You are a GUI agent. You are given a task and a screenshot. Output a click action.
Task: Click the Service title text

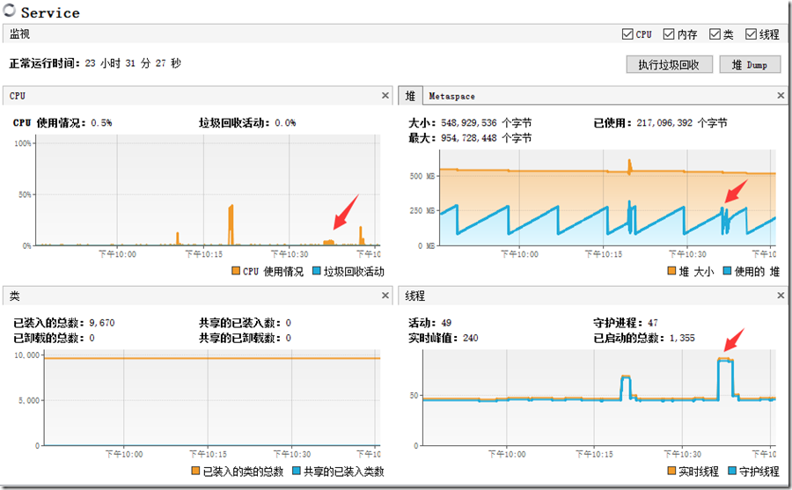[50, 12]
